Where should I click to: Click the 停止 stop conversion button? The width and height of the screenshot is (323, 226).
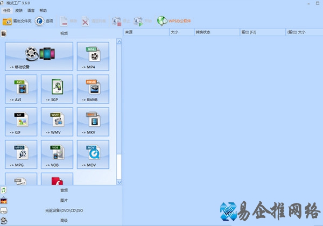click(121, 21)
